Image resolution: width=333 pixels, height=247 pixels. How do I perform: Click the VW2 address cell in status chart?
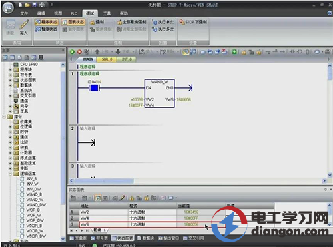104,212
